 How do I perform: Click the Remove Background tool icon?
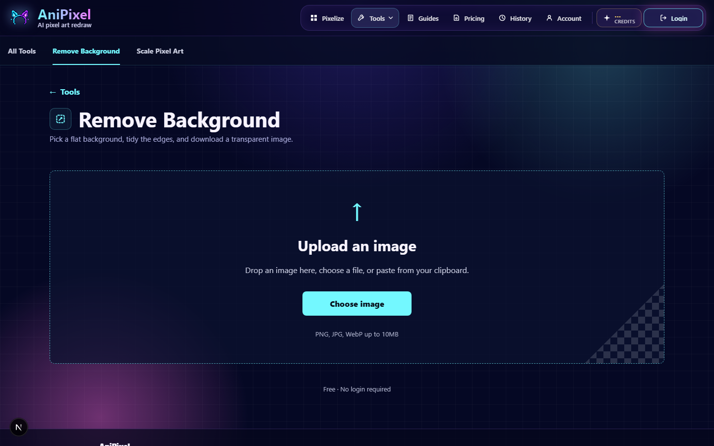[x=60, y=119]
